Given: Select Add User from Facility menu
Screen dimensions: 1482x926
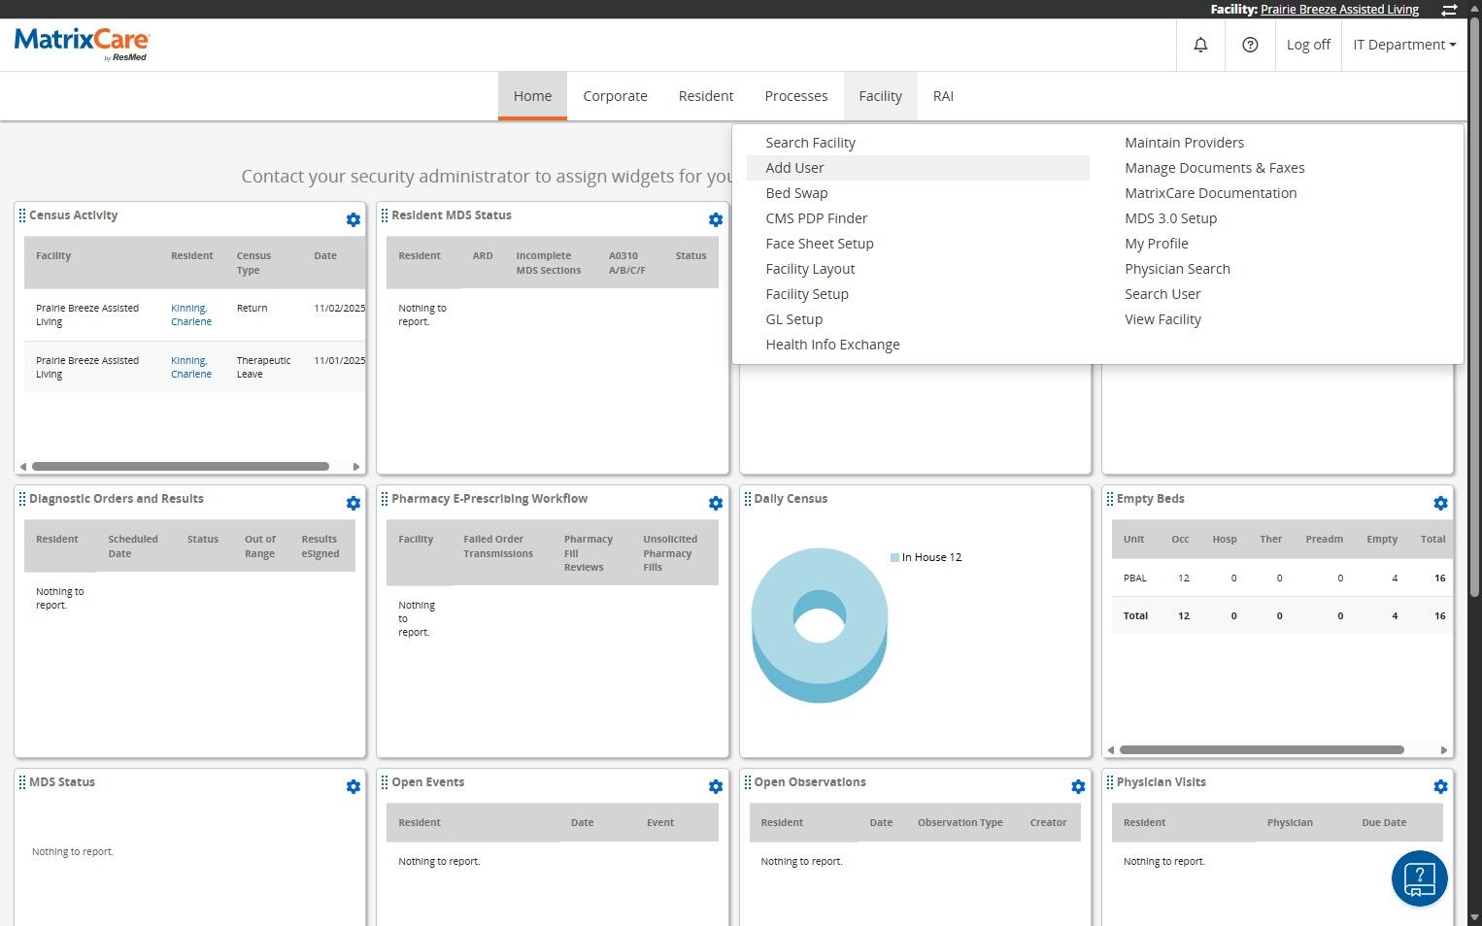Looking at the screenshot, I should click(x=918, y=168).
